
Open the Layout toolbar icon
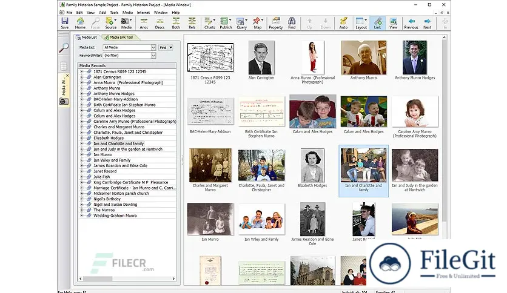point(361,23)
